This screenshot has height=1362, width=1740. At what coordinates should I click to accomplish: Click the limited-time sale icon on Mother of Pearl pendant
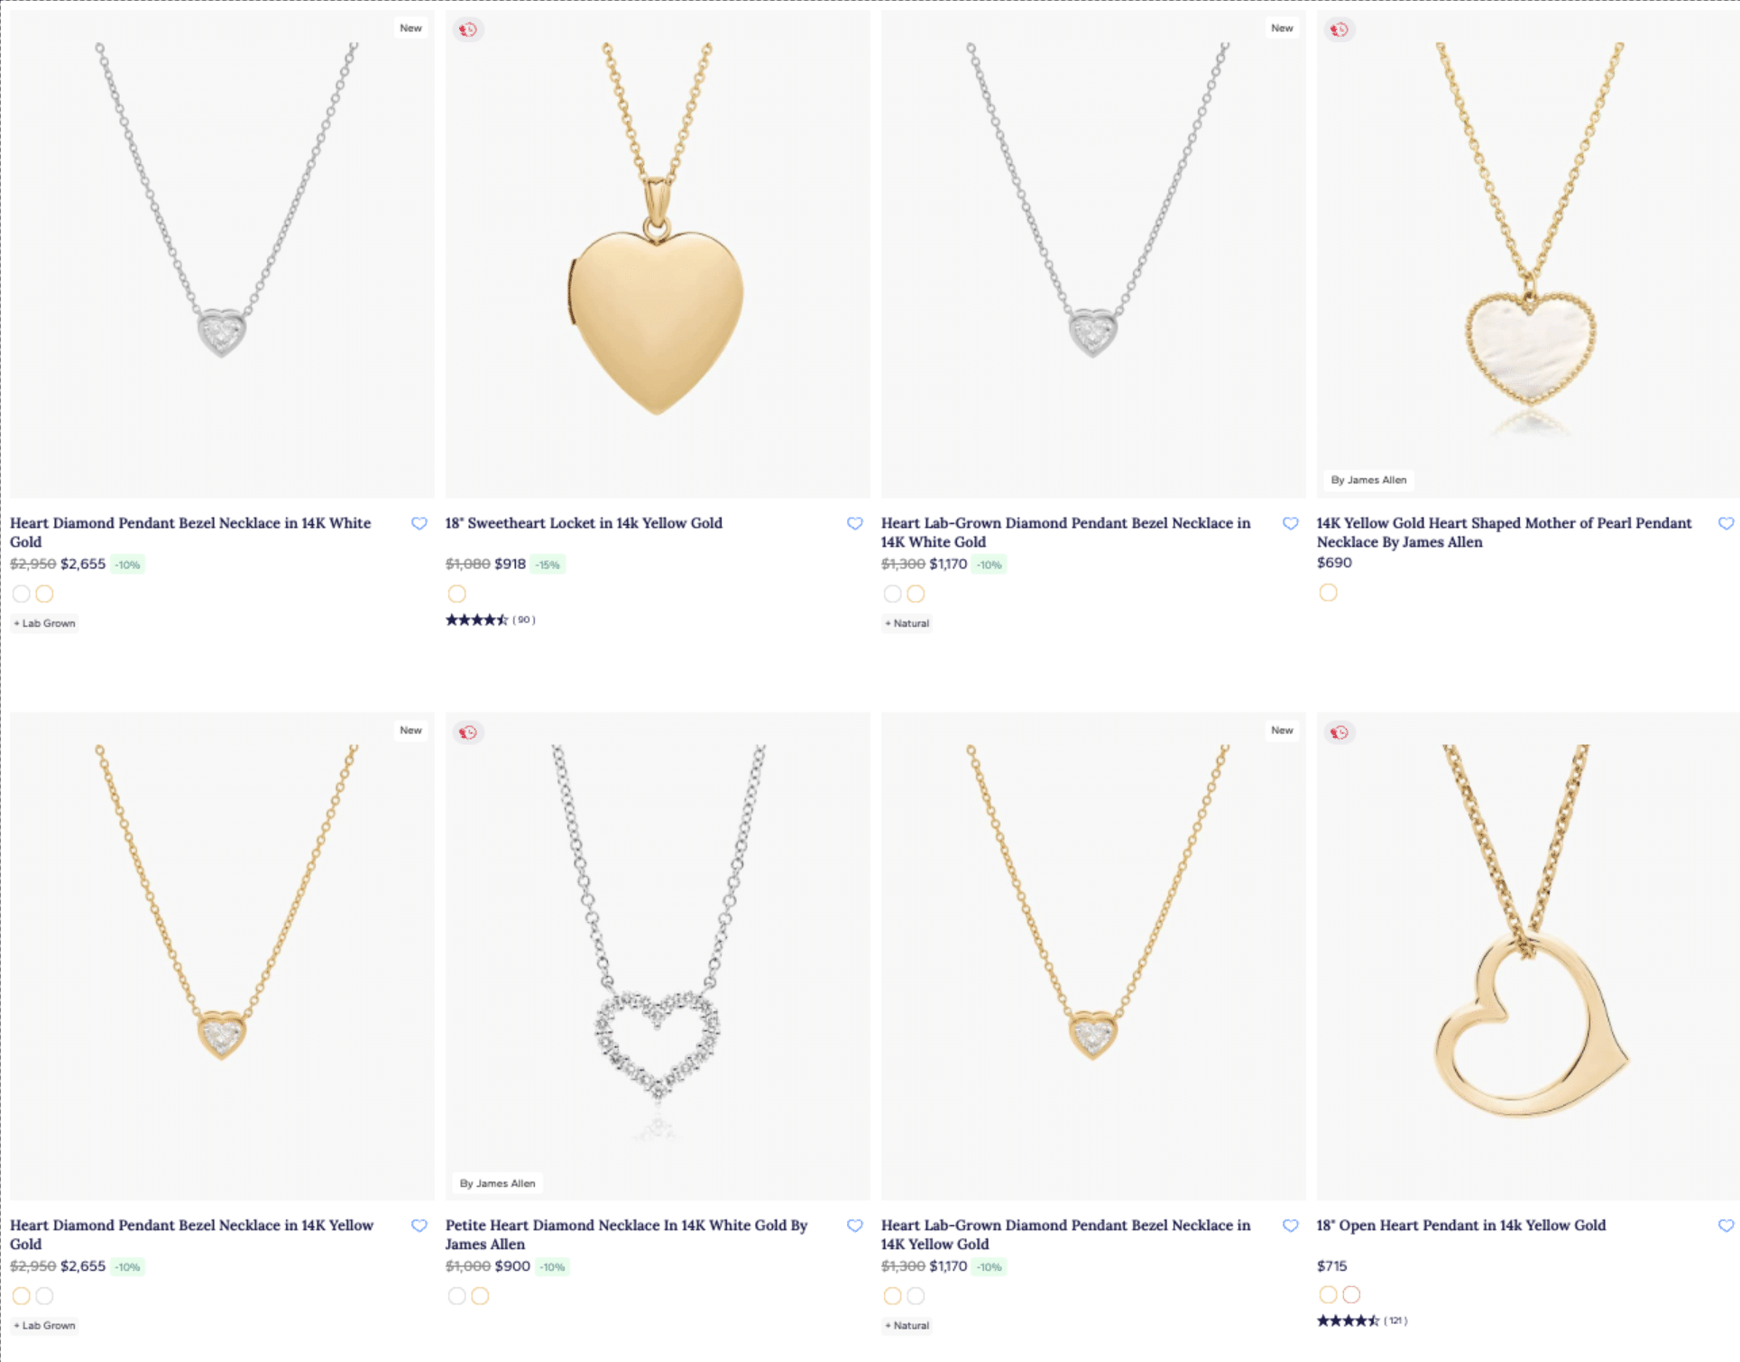pos(1340,29)
